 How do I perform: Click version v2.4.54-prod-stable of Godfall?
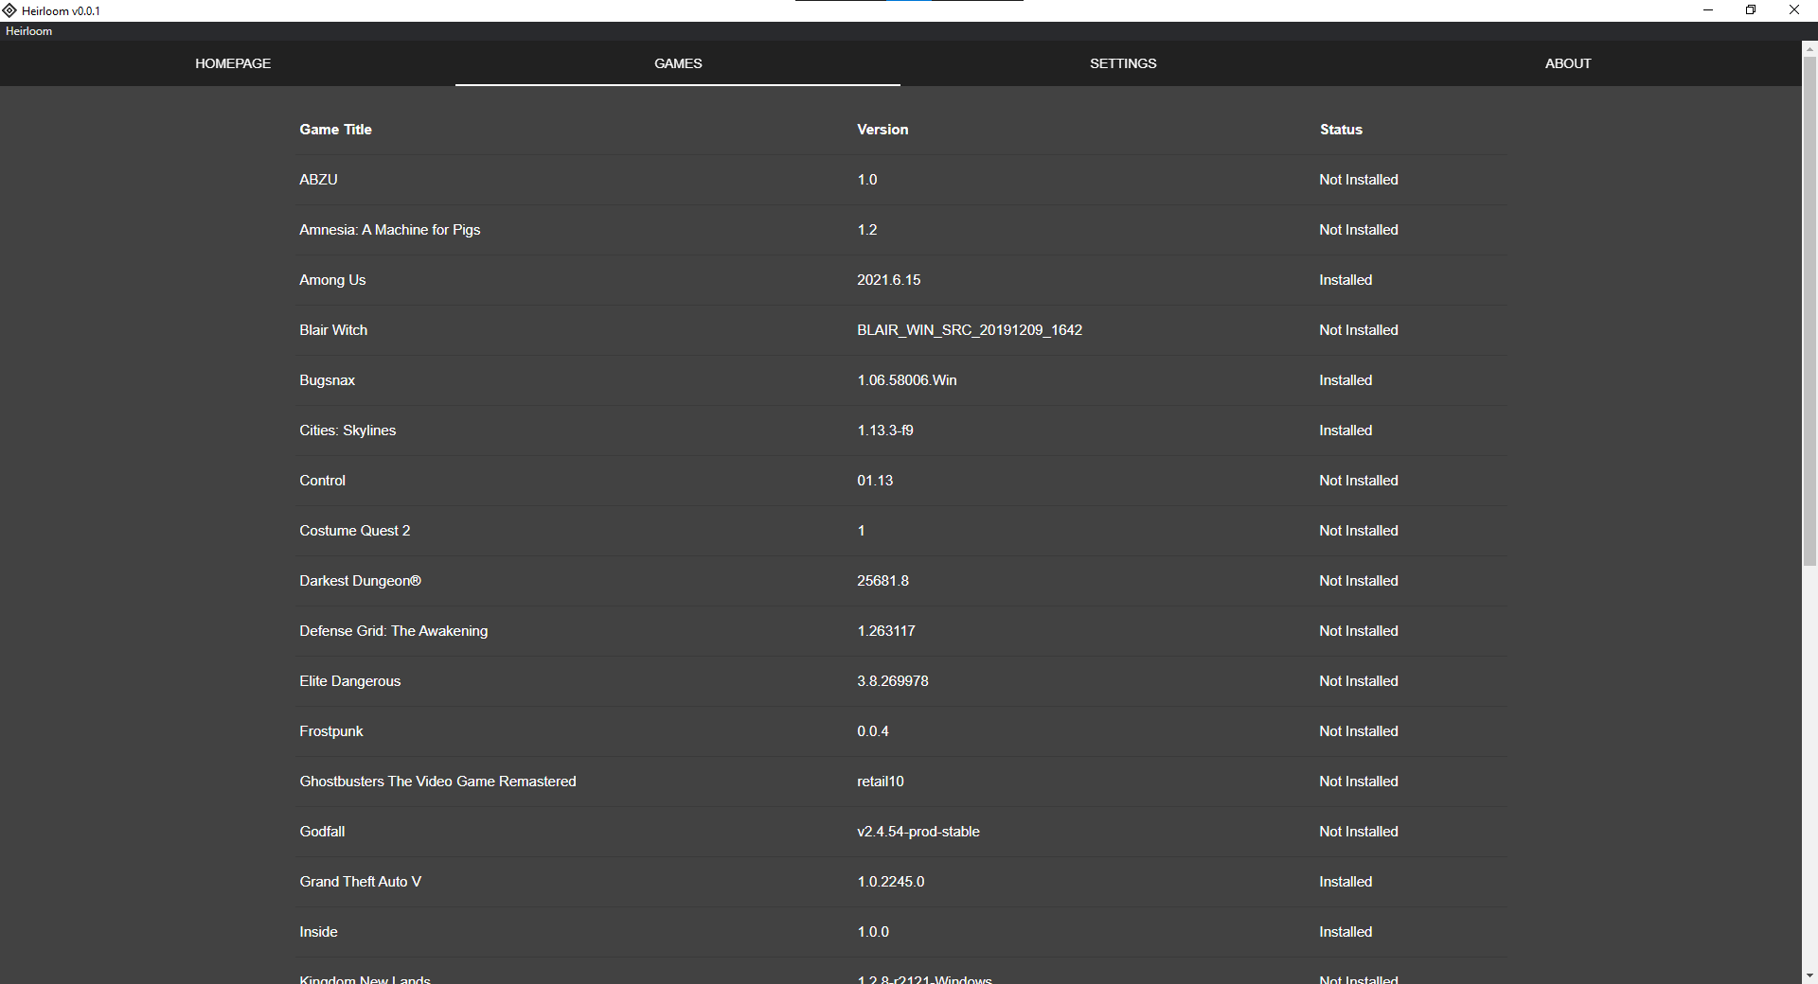pyautogui.click(x=918, y=832)
